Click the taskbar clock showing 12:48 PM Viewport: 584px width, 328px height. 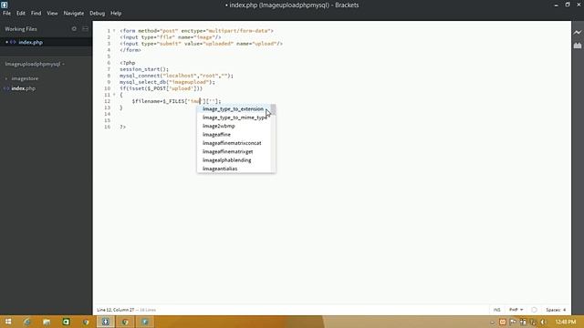566,322
